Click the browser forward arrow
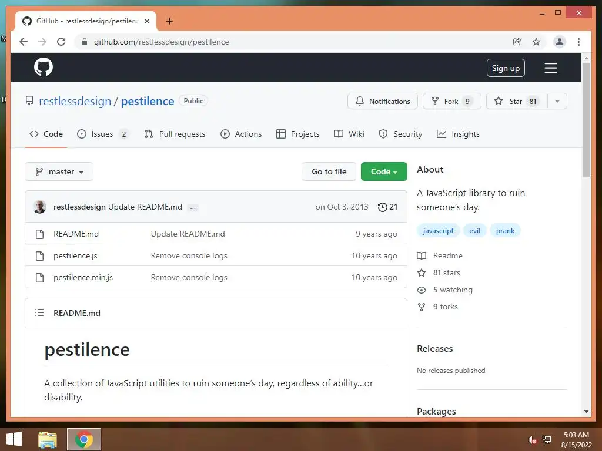602x451 pixels. point(42,42)
